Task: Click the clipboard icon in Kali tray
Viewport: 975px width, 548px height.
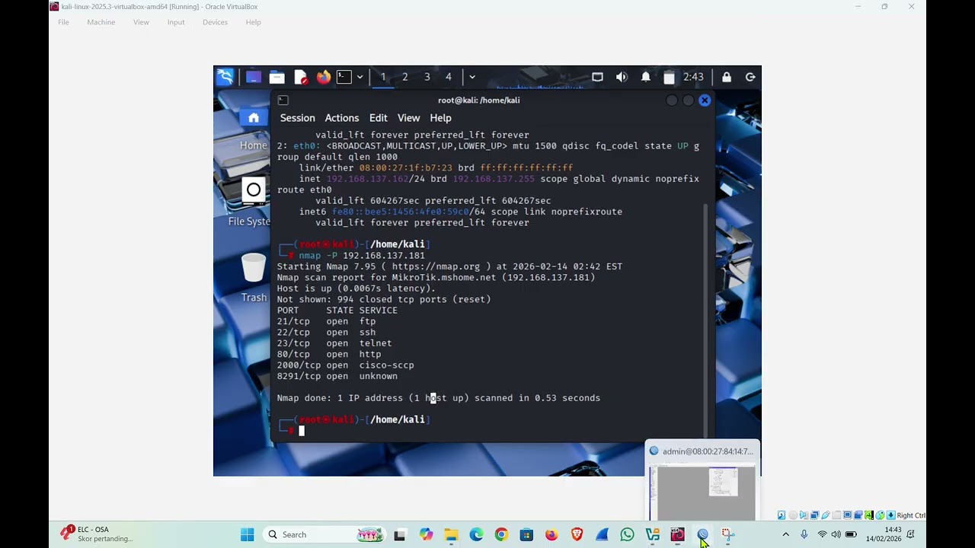Action: tap(669, 77)
